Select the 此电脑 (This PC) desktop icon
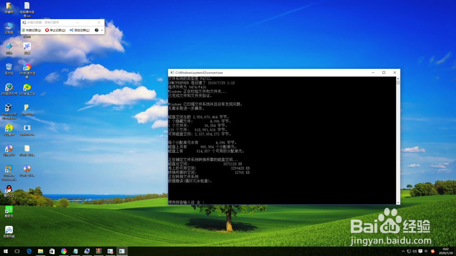This screenshot has width=456, height=256. click(9, 28)
